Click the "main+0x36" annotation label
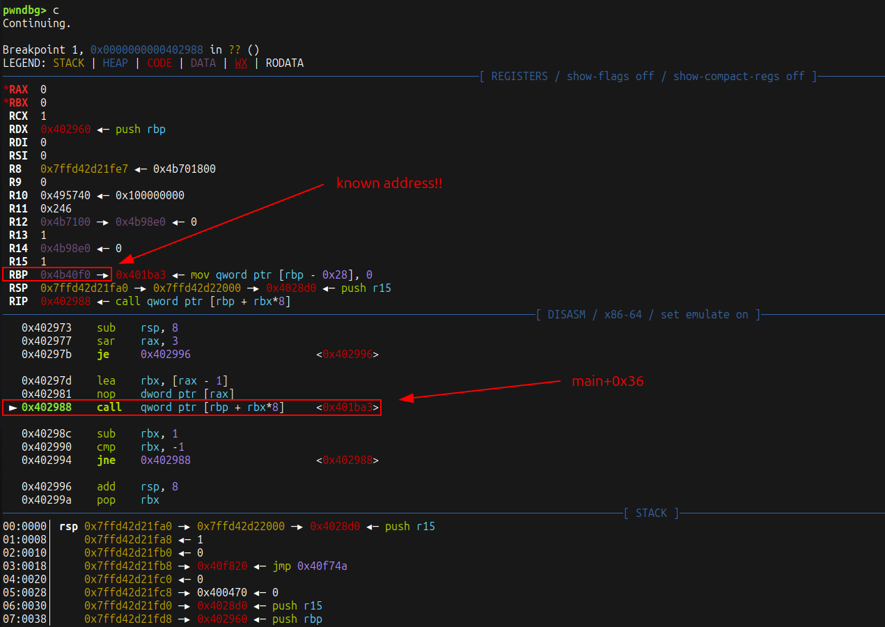 coord(607,381)
